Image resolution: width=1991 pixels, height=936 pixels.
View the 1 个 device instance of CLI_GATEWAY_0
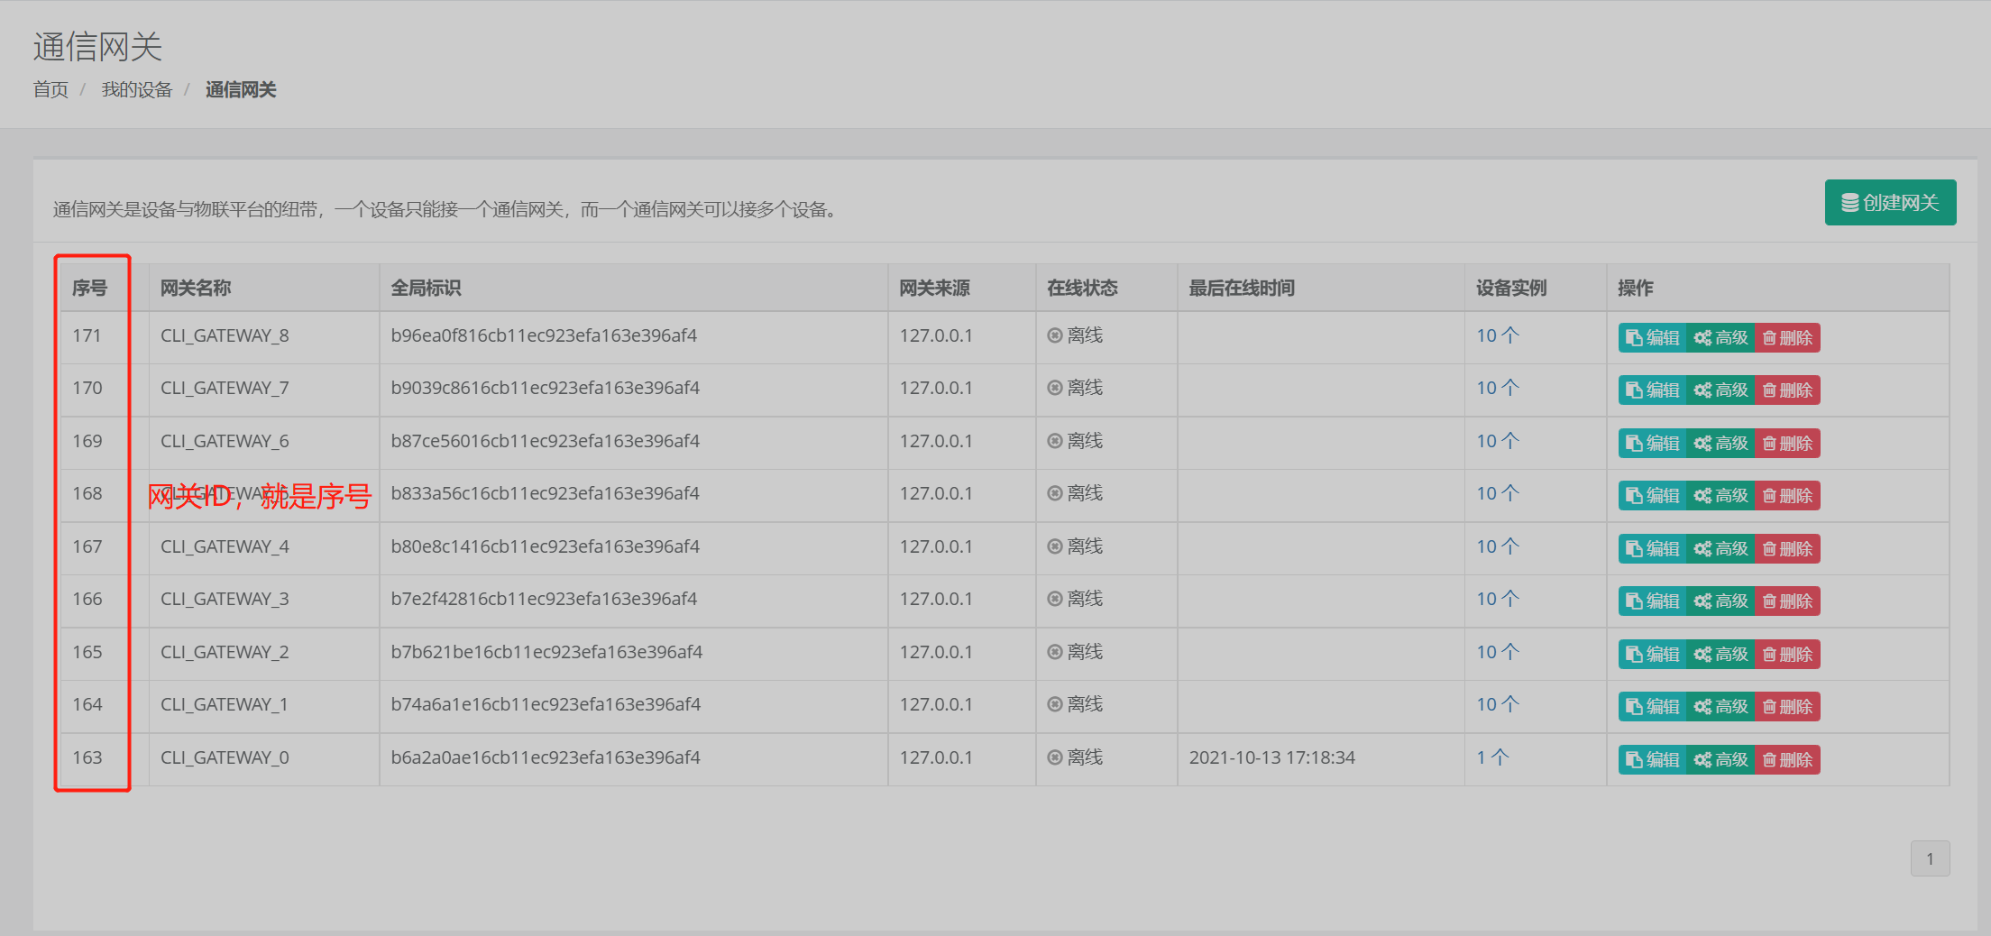[x=1491, y=757]
